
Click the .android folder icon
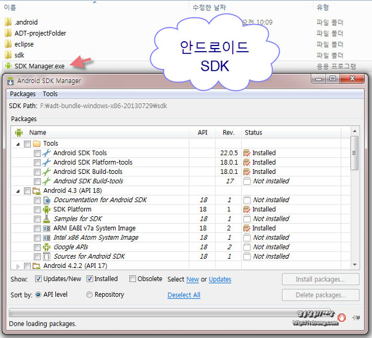click(x=8, y=22)
